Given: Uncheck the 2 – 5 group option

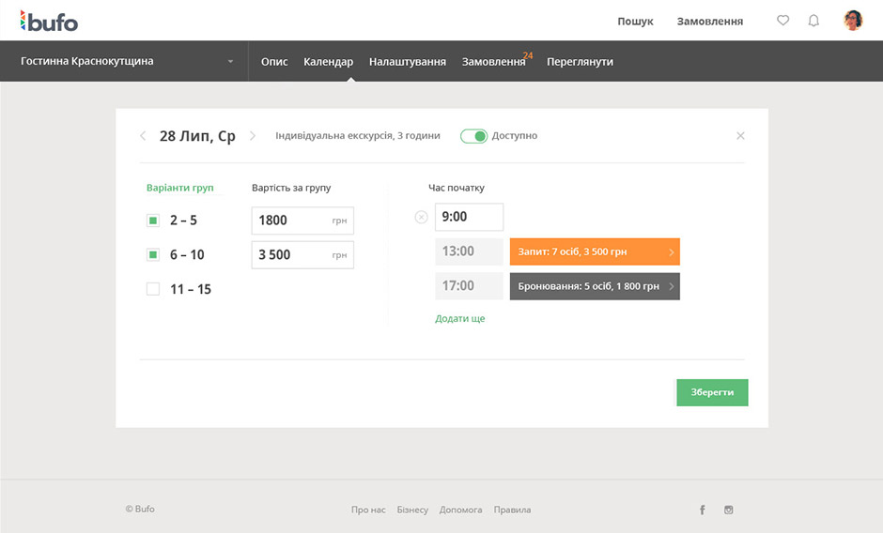Looking at the screenshot, I should tap(153, 221).
